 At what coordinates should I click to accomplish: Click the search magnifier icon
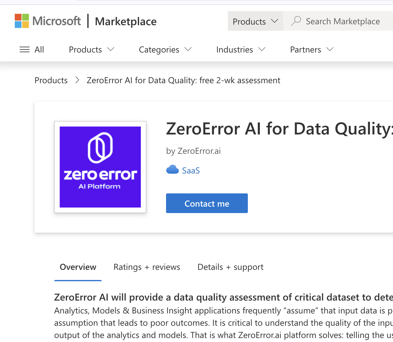click(296, 21)
